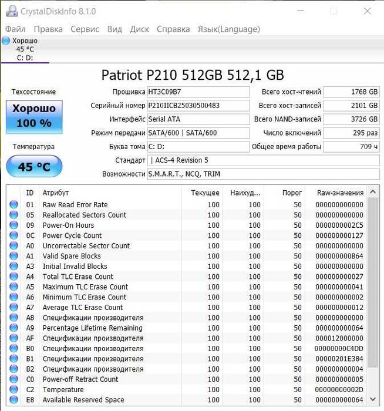384x411 pixels.
Task: Click the serial number field P210IICB25030500483
Action: (198, 106)
